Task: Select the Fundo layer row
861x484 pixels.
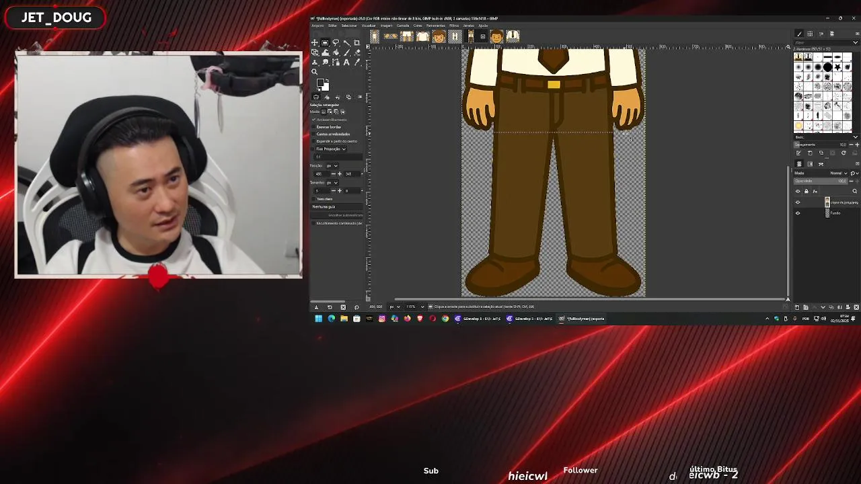Action: pyautogui.click(x=826, y=213)
